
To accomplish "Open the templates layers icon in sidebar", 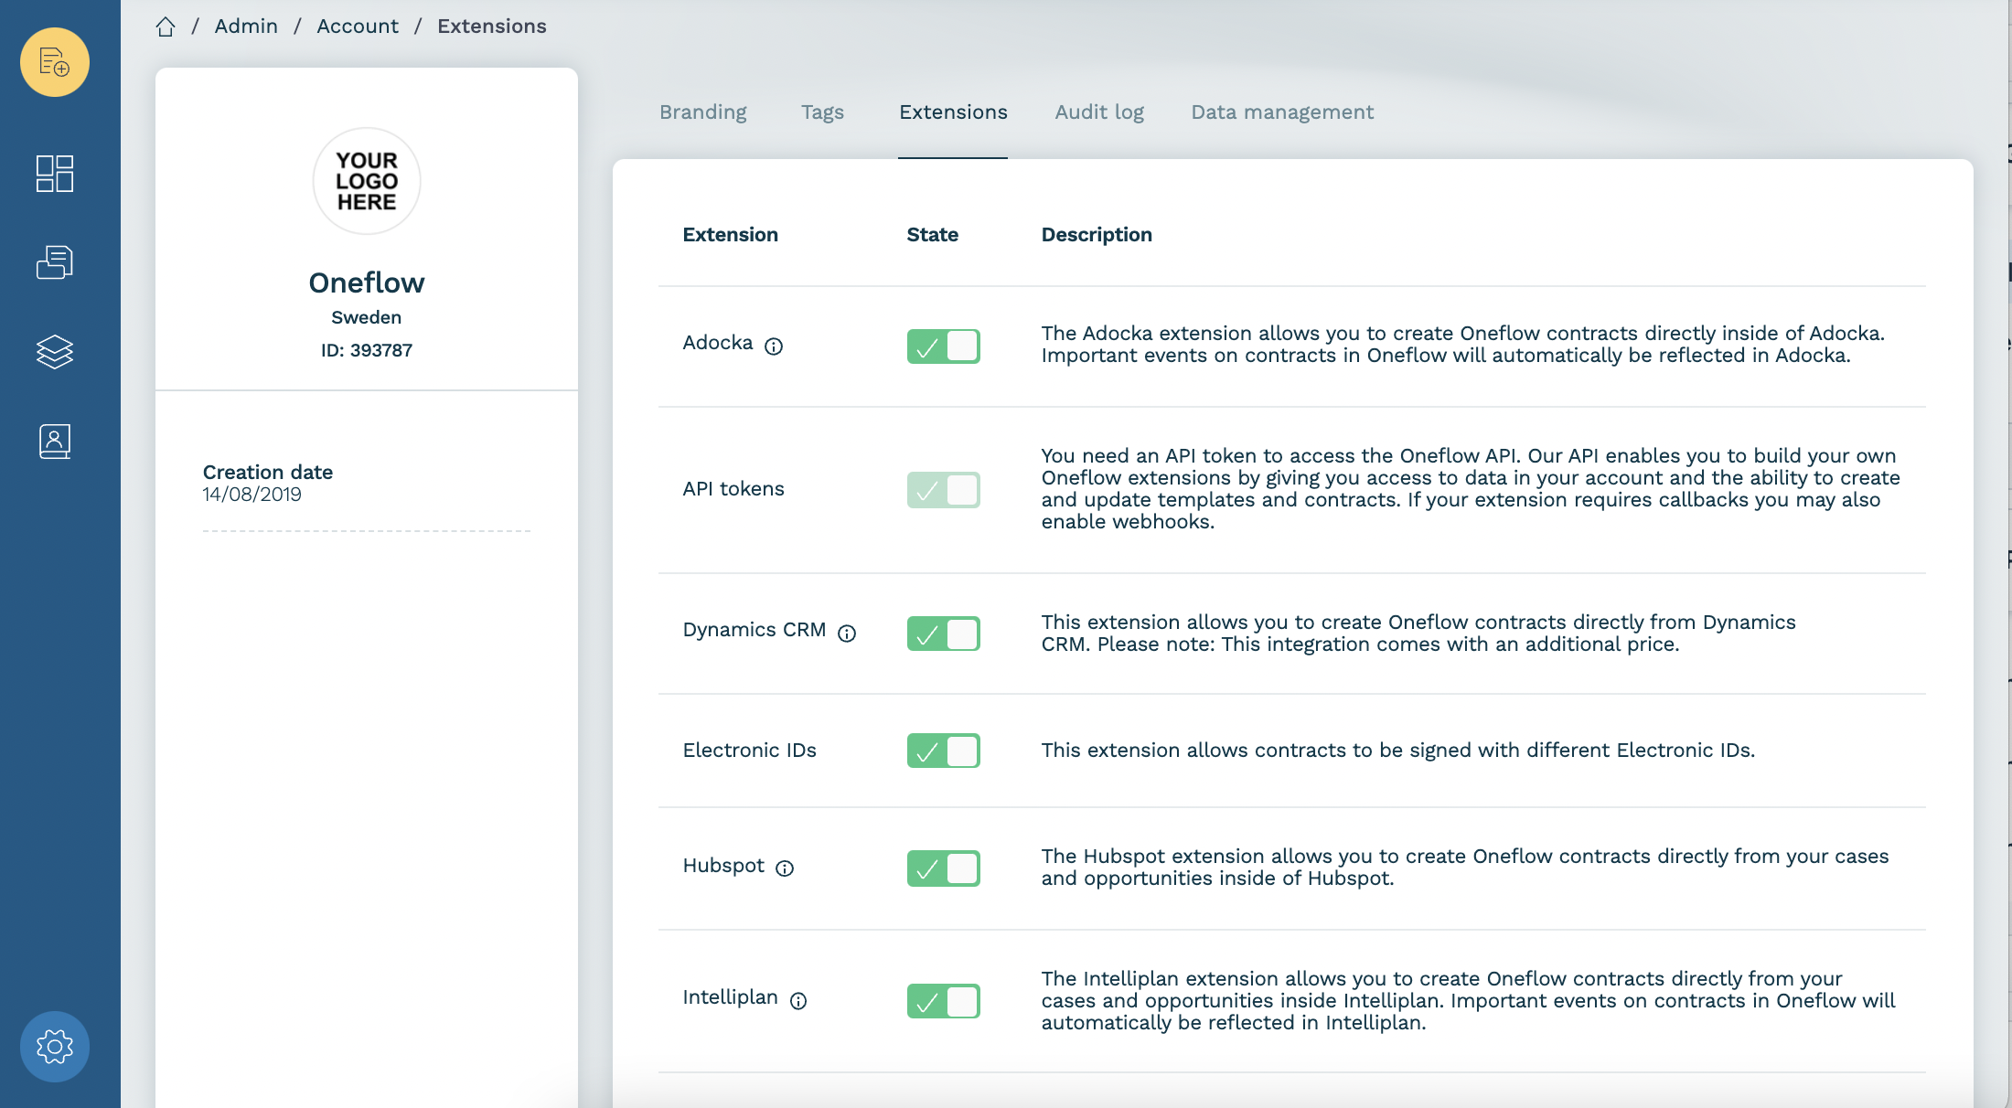I will coord(55,351).
